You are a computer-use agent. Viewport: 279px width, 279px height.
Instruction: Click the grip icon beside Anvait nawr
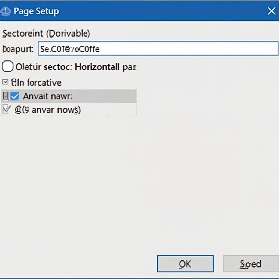click(5, 96)
